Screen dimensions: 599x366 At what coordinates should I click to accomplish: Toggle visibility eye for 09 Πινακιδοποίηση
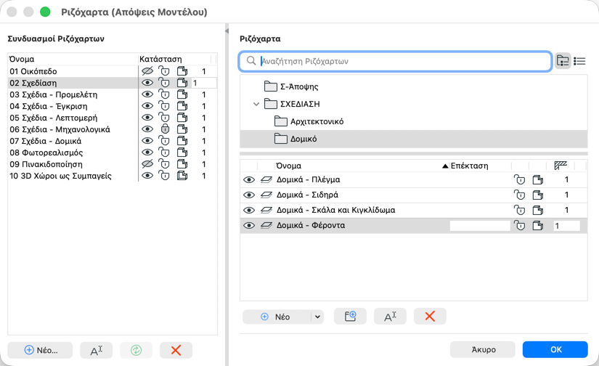(x=147, y=164)
